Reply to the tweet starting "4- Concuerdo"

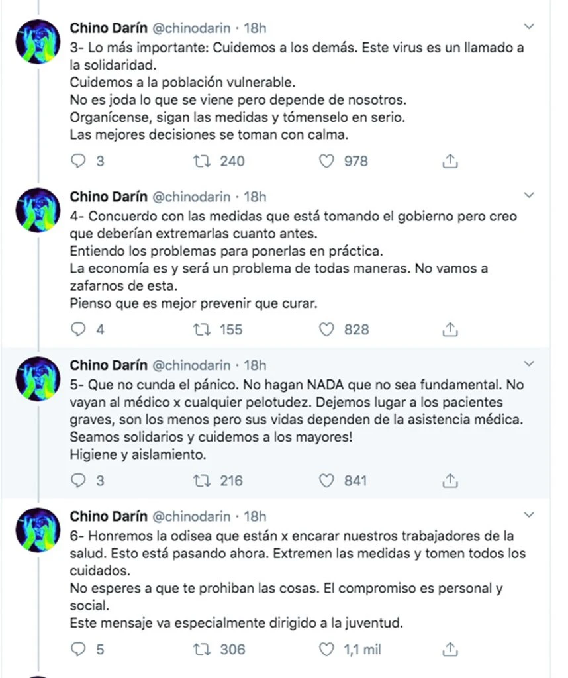click(x=79, y=329)
